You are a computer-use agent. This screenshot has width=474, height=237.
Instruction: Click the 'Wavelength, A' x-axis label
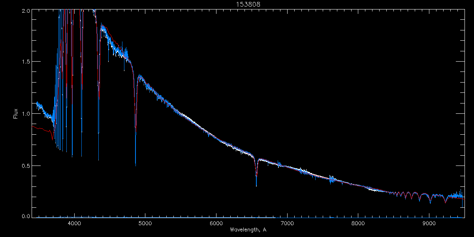coord(248,229)
